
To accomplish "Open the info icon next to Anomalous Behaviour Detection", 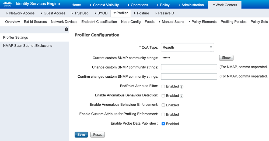I will (x=181, y=96).
